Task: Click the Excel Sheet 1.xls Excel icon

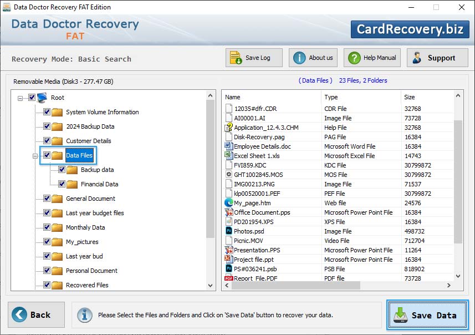Action: pyautogui.click(x=228, y=155)
